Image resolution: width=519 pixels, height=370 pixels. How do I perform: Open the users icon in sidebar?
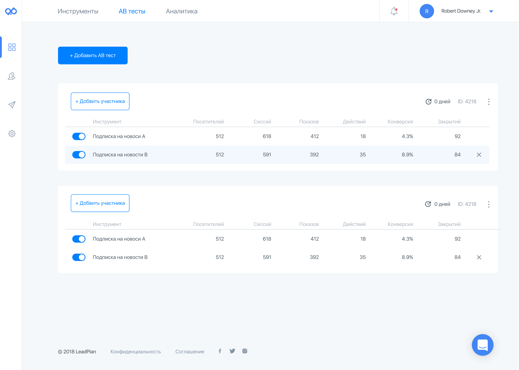11,76
